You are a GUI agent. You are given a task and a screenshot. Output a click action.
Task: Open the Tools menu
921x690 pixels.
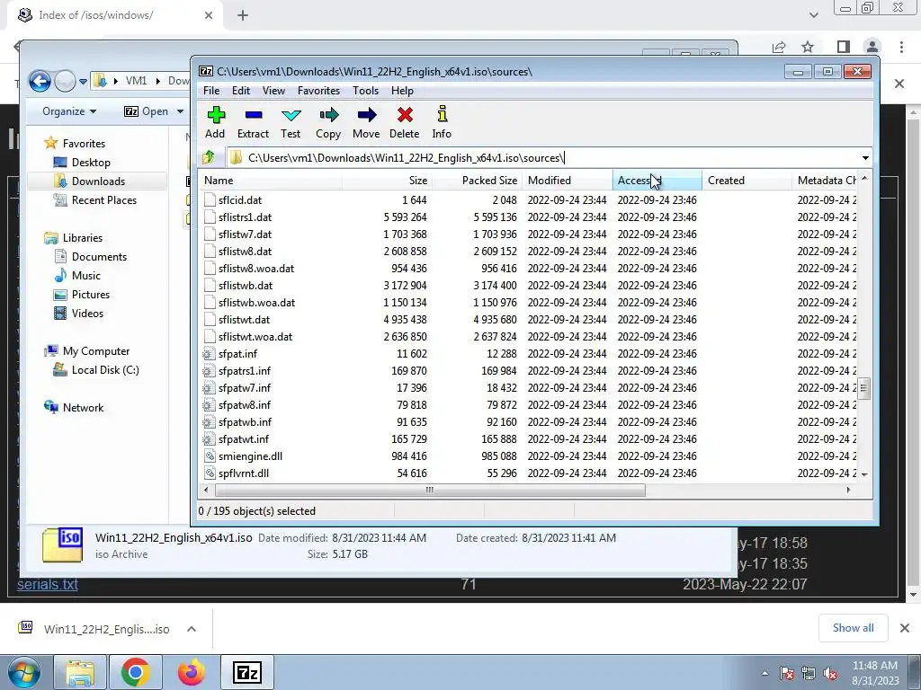click(x=365, y=91)
